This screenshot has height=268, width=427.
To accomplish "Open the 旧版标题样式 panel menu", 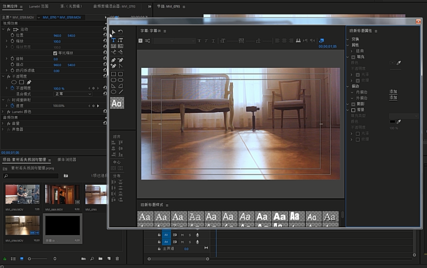I will (x=167, y=205).
